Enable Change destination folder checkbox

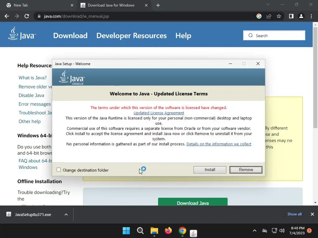click(59, 170)
